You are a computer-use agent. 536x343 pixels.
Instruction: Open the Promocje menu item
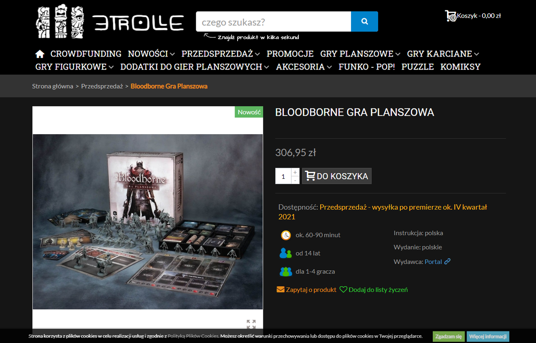tap(290, 54)
